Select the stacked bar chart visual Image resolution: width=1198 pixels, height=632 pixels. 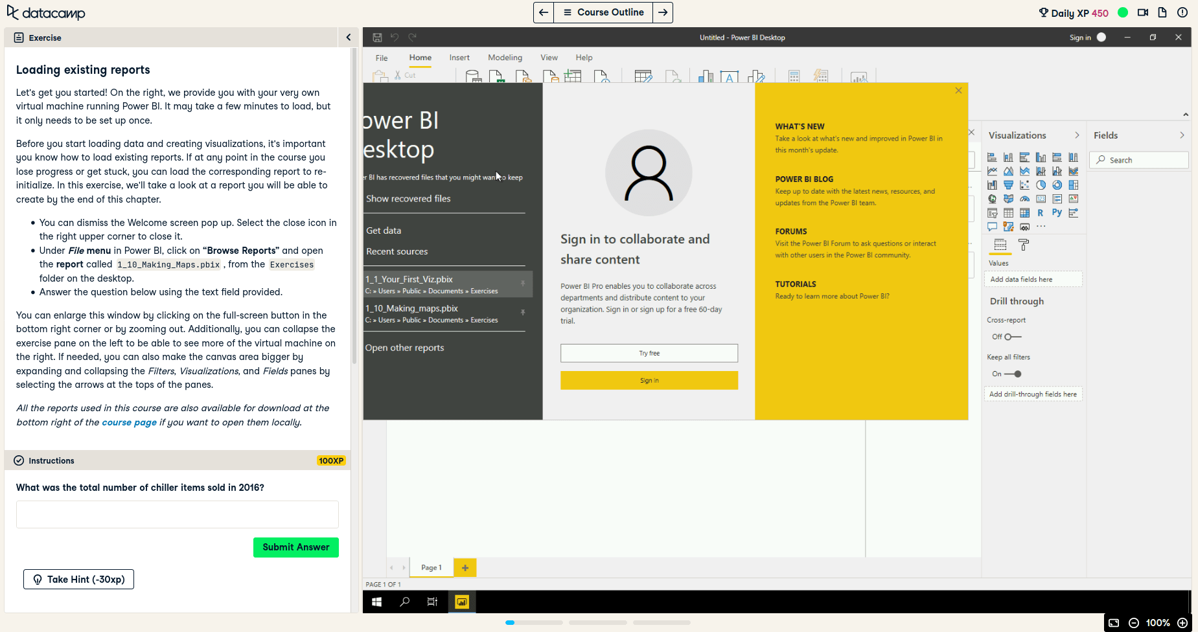pyautogui.click(x=992, y=157)
